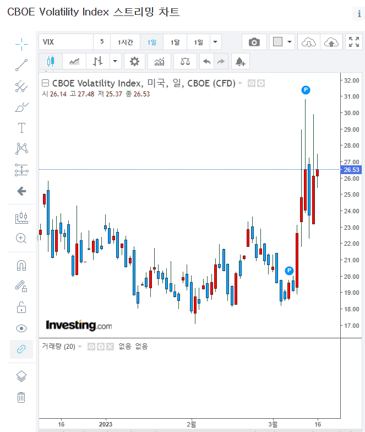Viewport: 365px width, 432px height.
Task: Click the back arrow icon in sidebar
Action: 21,191
